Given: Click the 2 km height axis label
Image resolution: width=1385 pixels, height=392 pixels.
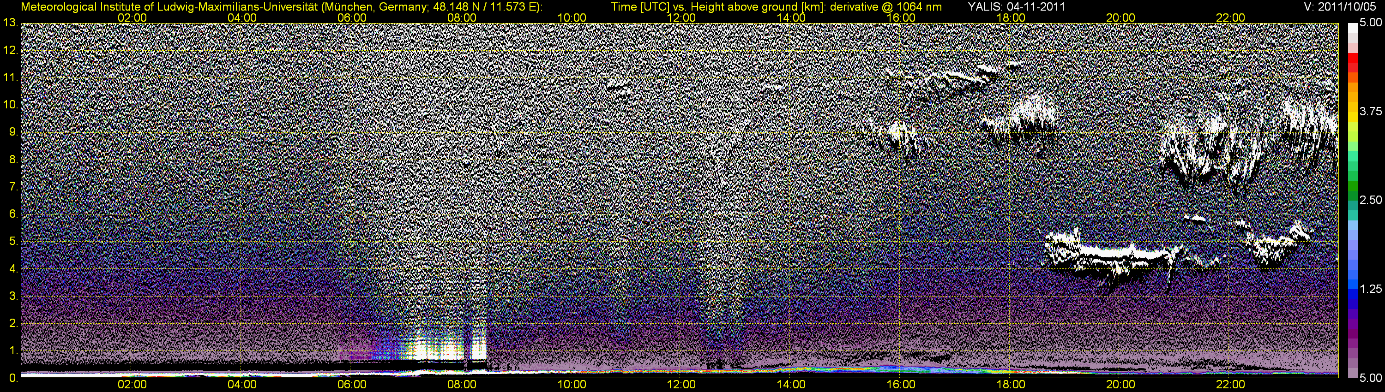Looking at the screenshot, I should (x=13, y=324).
